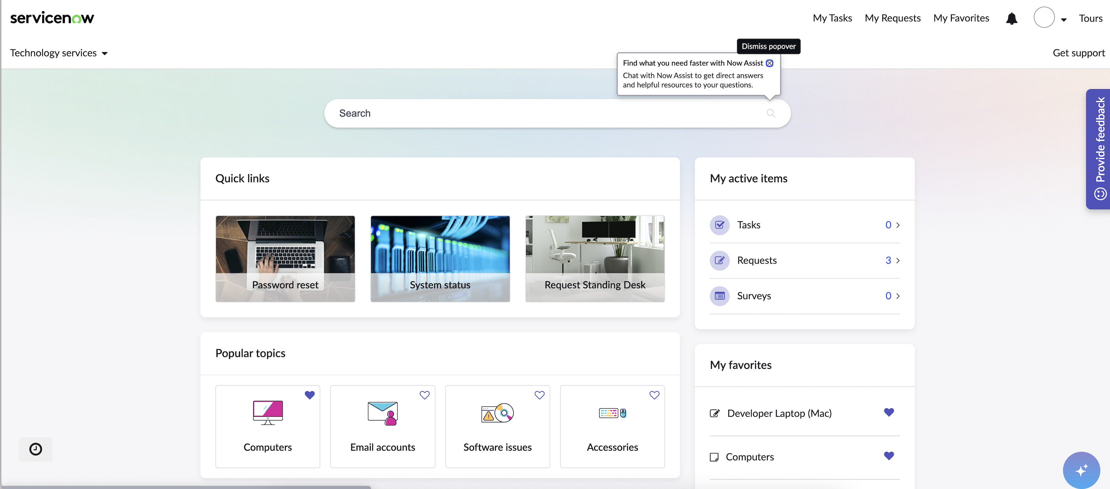Click the Accessories keyboard and mouse icon

point(612,413)
